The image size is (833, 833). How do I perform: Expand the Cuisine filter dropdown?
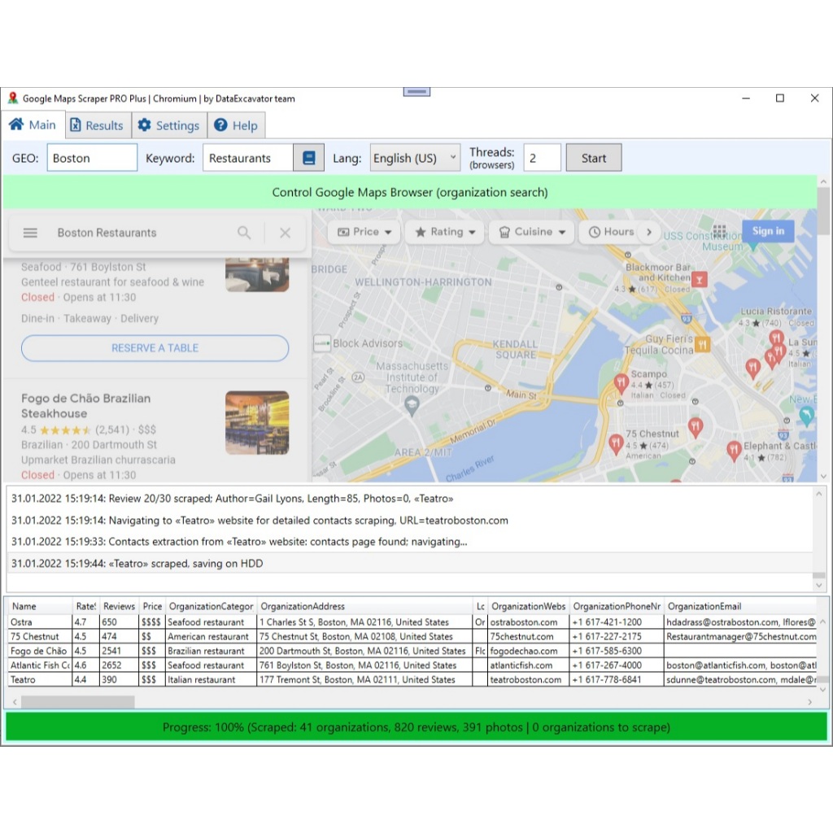531,232
